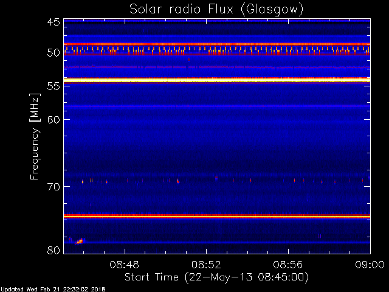
Task: Click the 45 frequency tick label
Action: [x=53, y=22]
